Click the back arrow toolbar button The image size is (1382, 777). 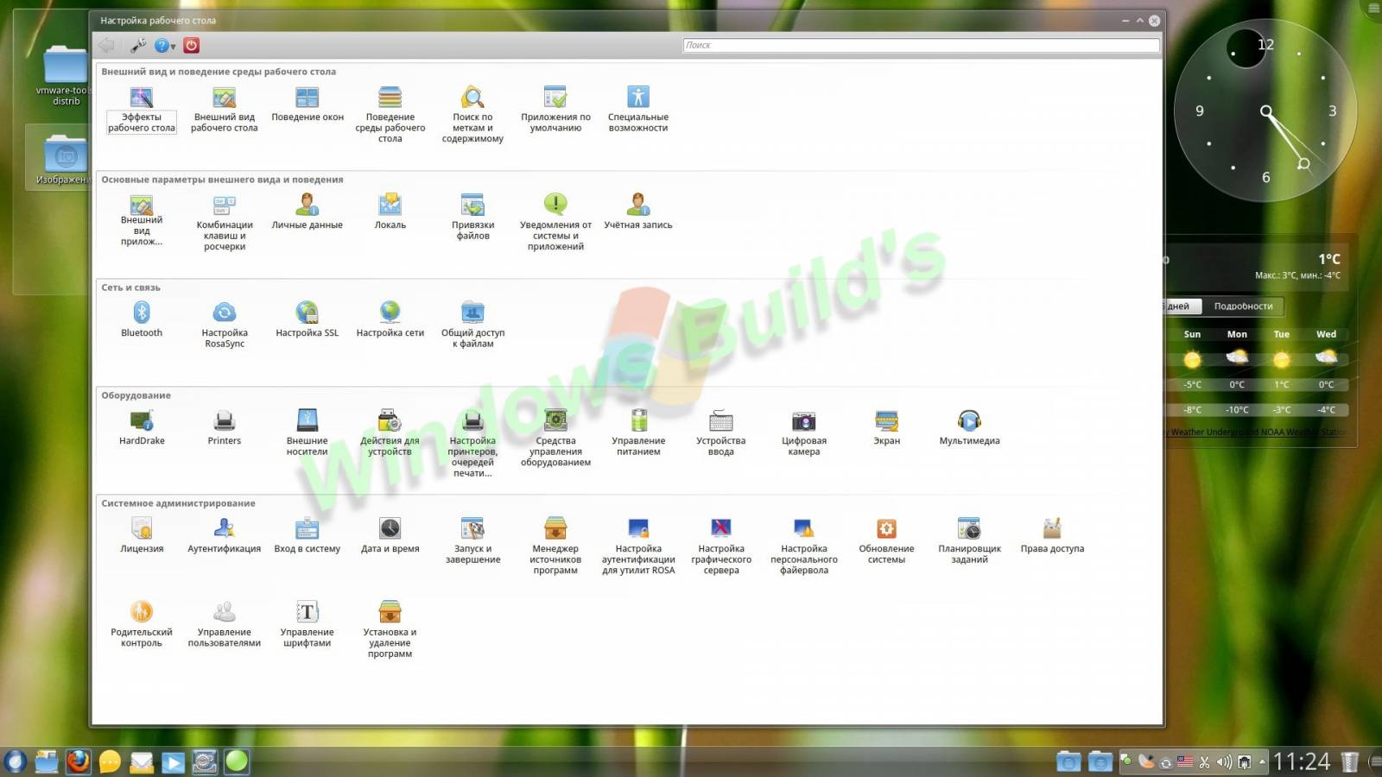click(106, 46)
